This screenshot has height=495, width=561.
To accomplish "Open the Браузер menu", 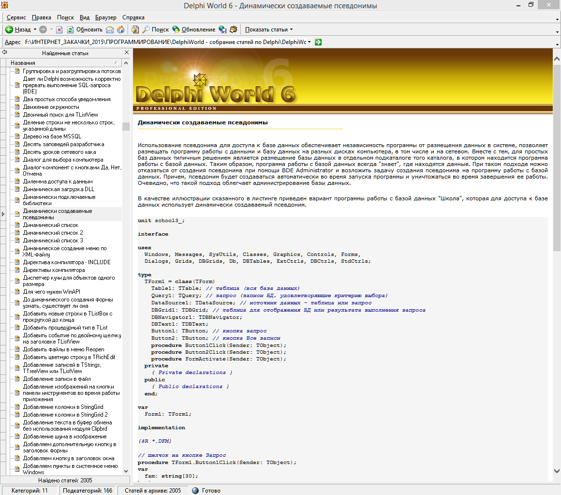I will pyautogui.click(x=105, y=17).
